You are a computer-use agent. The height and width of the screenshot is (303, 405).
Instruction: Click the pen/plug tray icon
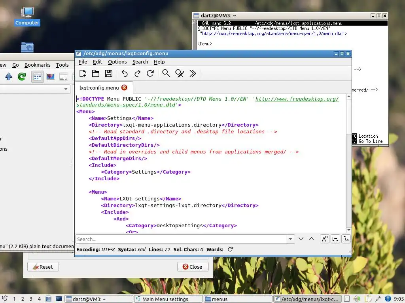click(378, 299)
